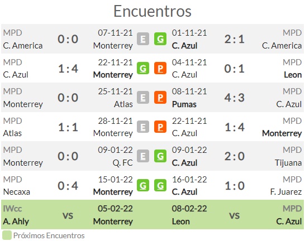Screen dimensions: 305x241
Task: Click the gray E badge for 28-11-21 Atlas match
Action: coord(143,127)
